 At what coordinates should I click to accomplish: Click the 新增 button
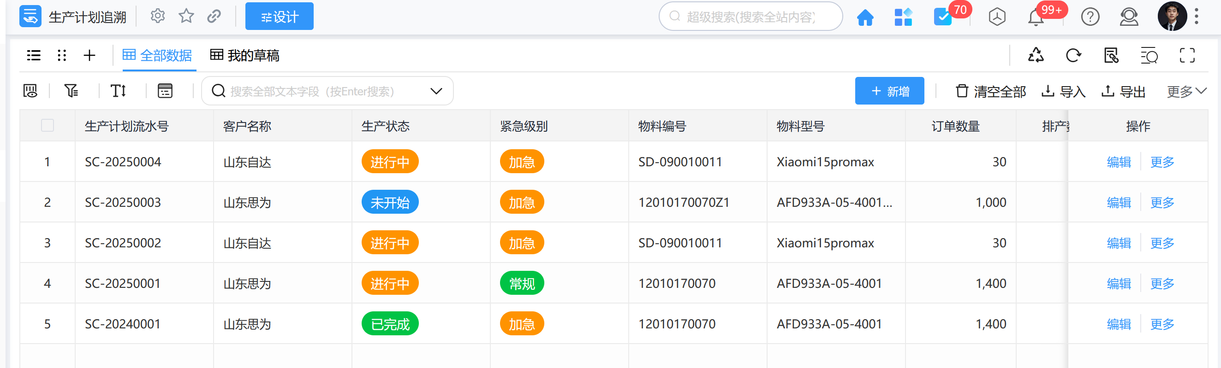click(889, 91)
